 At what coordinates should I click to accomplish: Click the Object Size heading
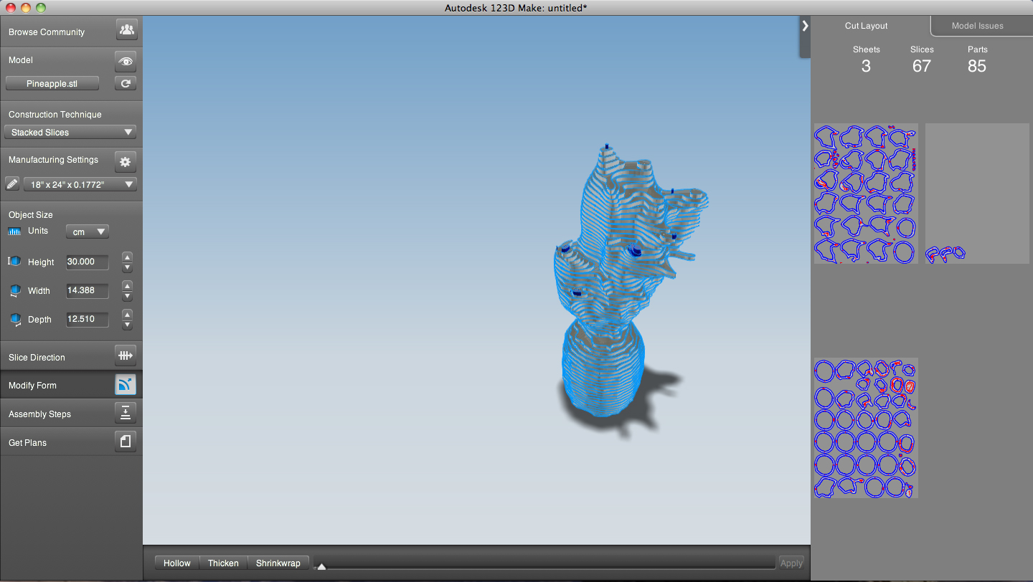point(31,215)
